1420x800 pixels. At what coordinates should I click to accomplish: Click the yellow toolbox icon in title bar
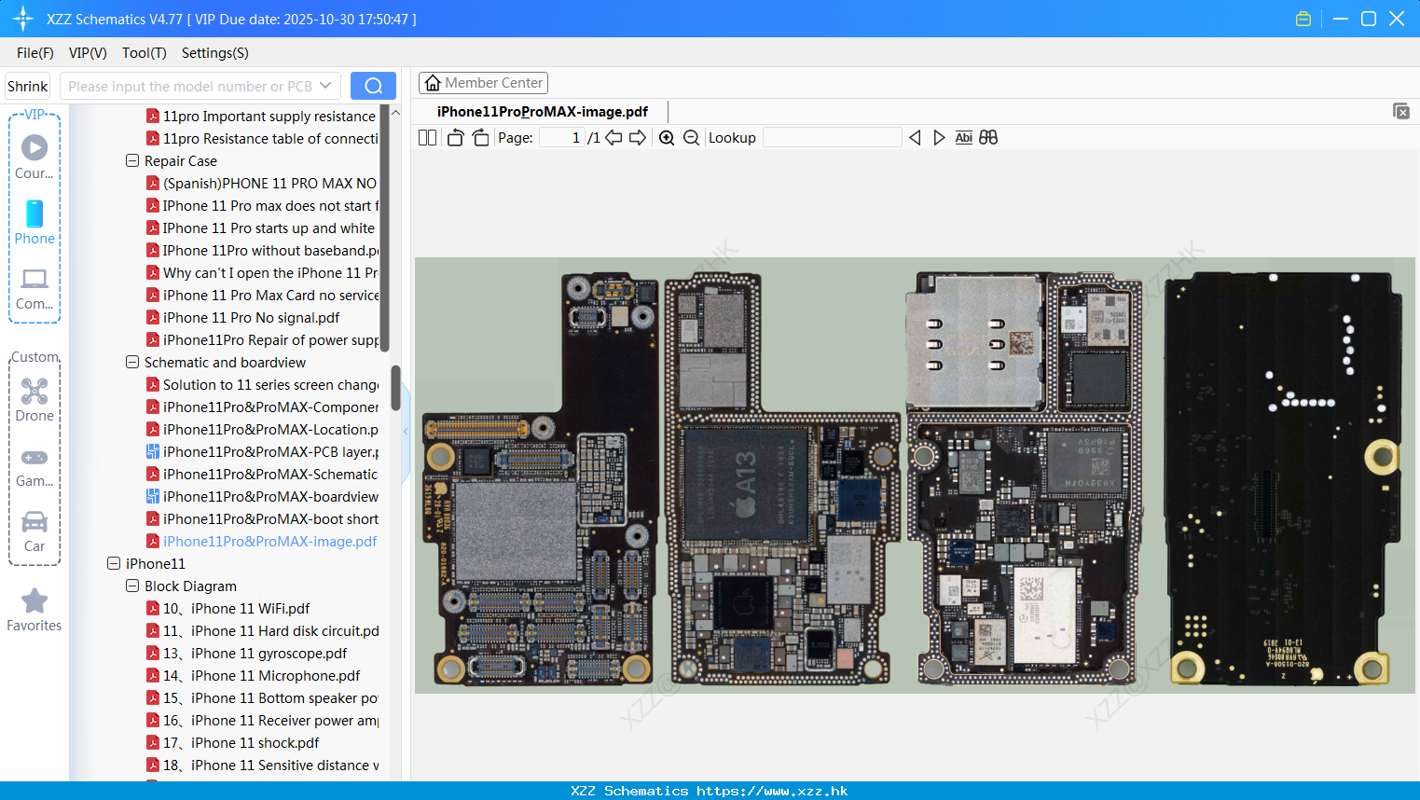pos(1303,19)
